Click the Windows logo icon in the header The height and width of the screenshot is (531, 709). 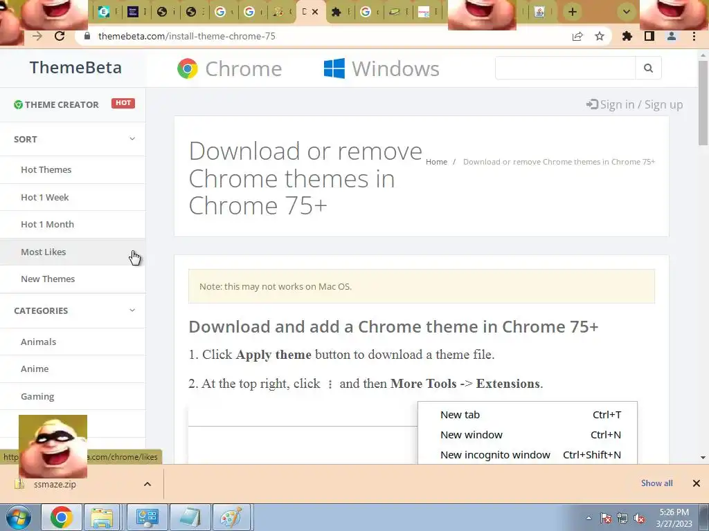(334, 68)
